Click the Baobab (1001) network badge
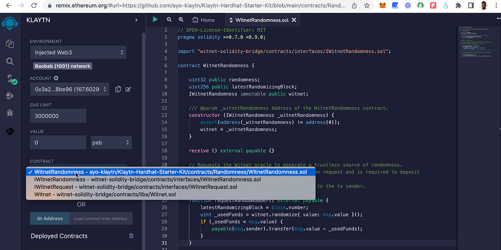Screen dimensions: 501x250 coord(63,66)
